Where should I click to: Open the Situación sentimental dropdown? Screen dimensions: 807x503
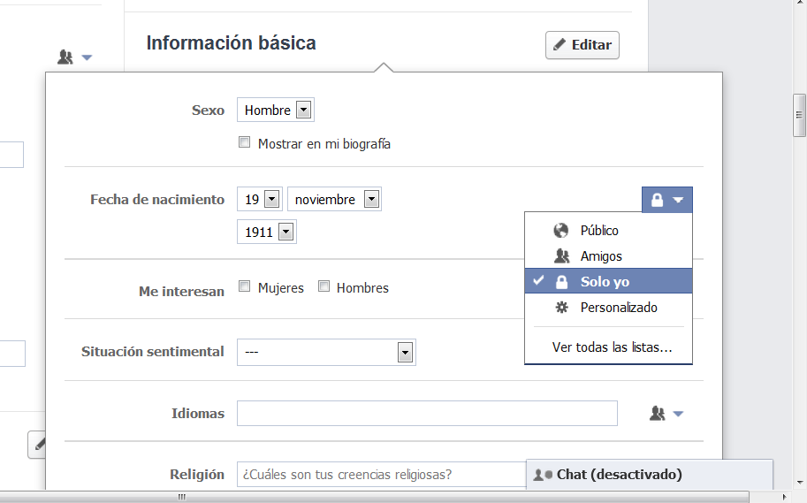tap(326, 352)
